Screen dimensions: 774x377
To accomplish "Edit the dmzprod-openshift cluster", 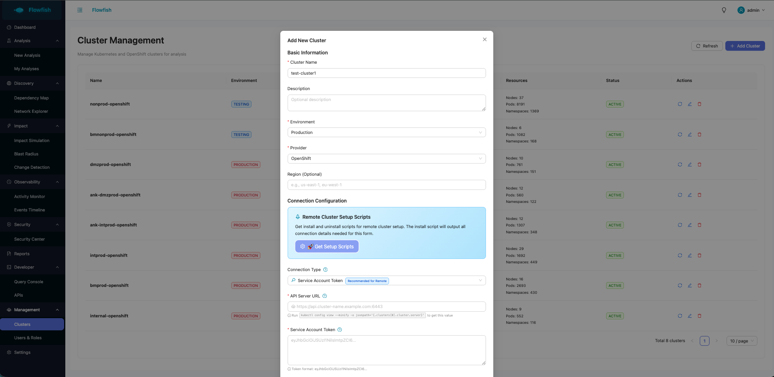I will (690, 164).
